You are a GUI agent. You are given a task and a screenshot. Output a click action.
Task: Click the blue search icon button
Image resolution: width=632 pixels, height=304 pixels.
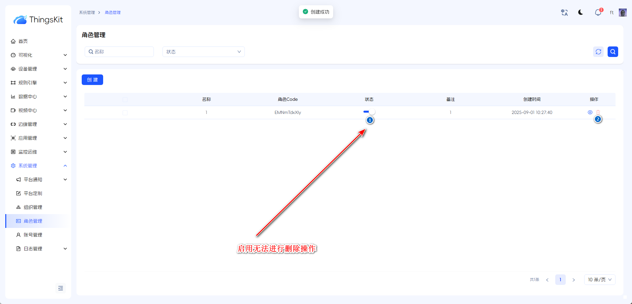pos(613,52)
